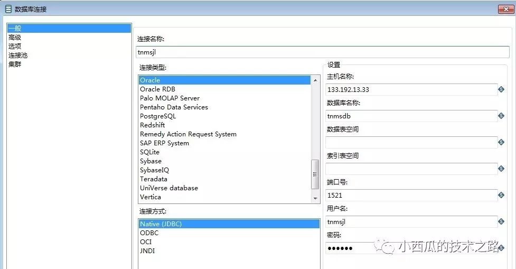Select Oracle connection type
The height and width of the screenshot is (269, 516).
pos(224,80)
